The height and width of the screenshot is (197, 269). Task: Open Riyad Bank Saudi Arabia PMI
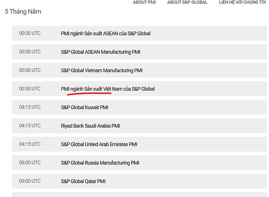click(x=90, y=126)
